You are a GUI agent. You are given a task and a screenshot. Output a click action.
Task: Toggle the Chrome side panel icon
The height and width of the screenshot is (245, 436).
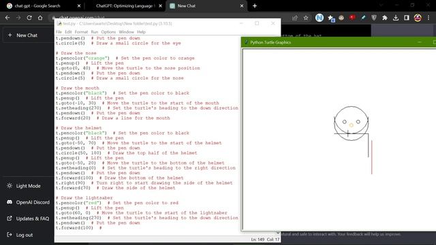point(407,18)
